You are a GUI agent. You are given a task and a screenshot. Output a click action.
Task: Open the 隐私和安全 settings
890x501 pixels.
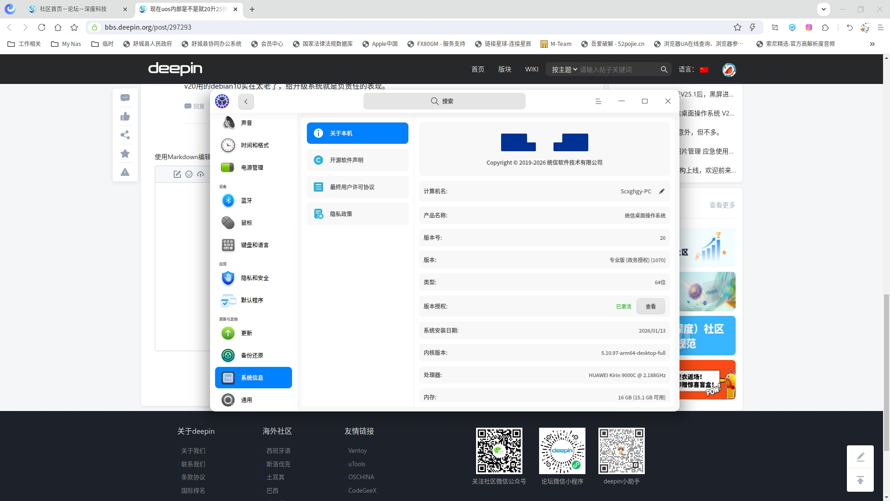(254, 278)
